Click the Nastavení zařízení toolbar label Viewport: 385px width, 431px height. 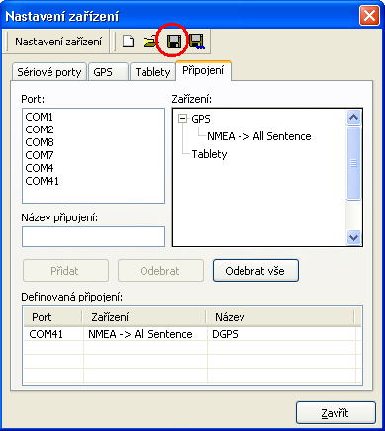[58, 42]
